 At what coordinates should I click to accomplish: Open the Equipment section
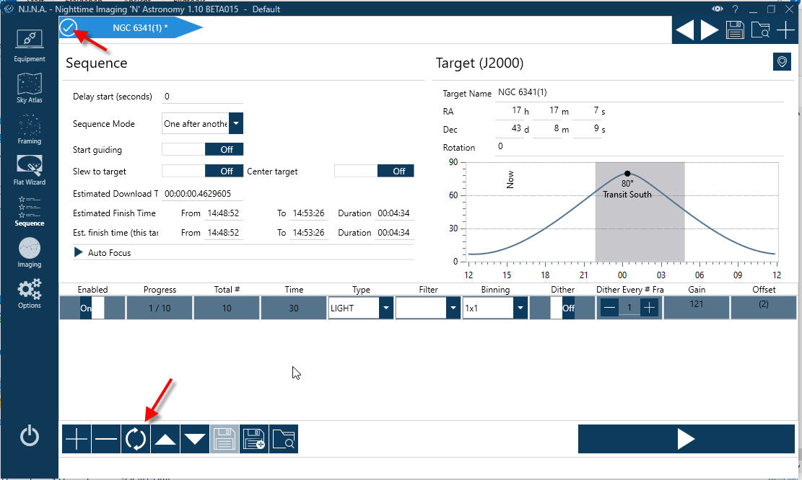coord(30,45)
